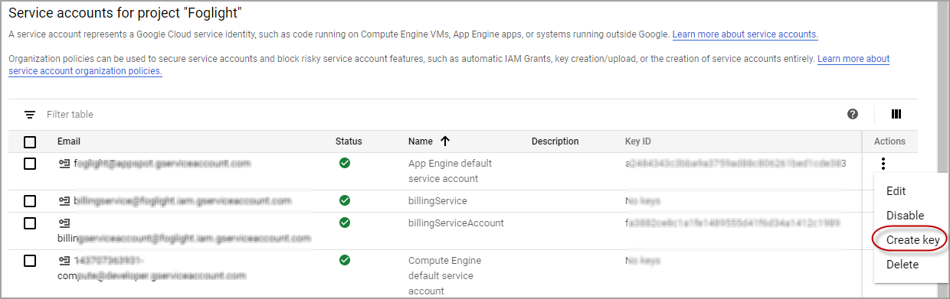The height and width of the screenshot is (299, 950).
Task: Toggle the select-all checkbox in table header
Action: (30, 141)
